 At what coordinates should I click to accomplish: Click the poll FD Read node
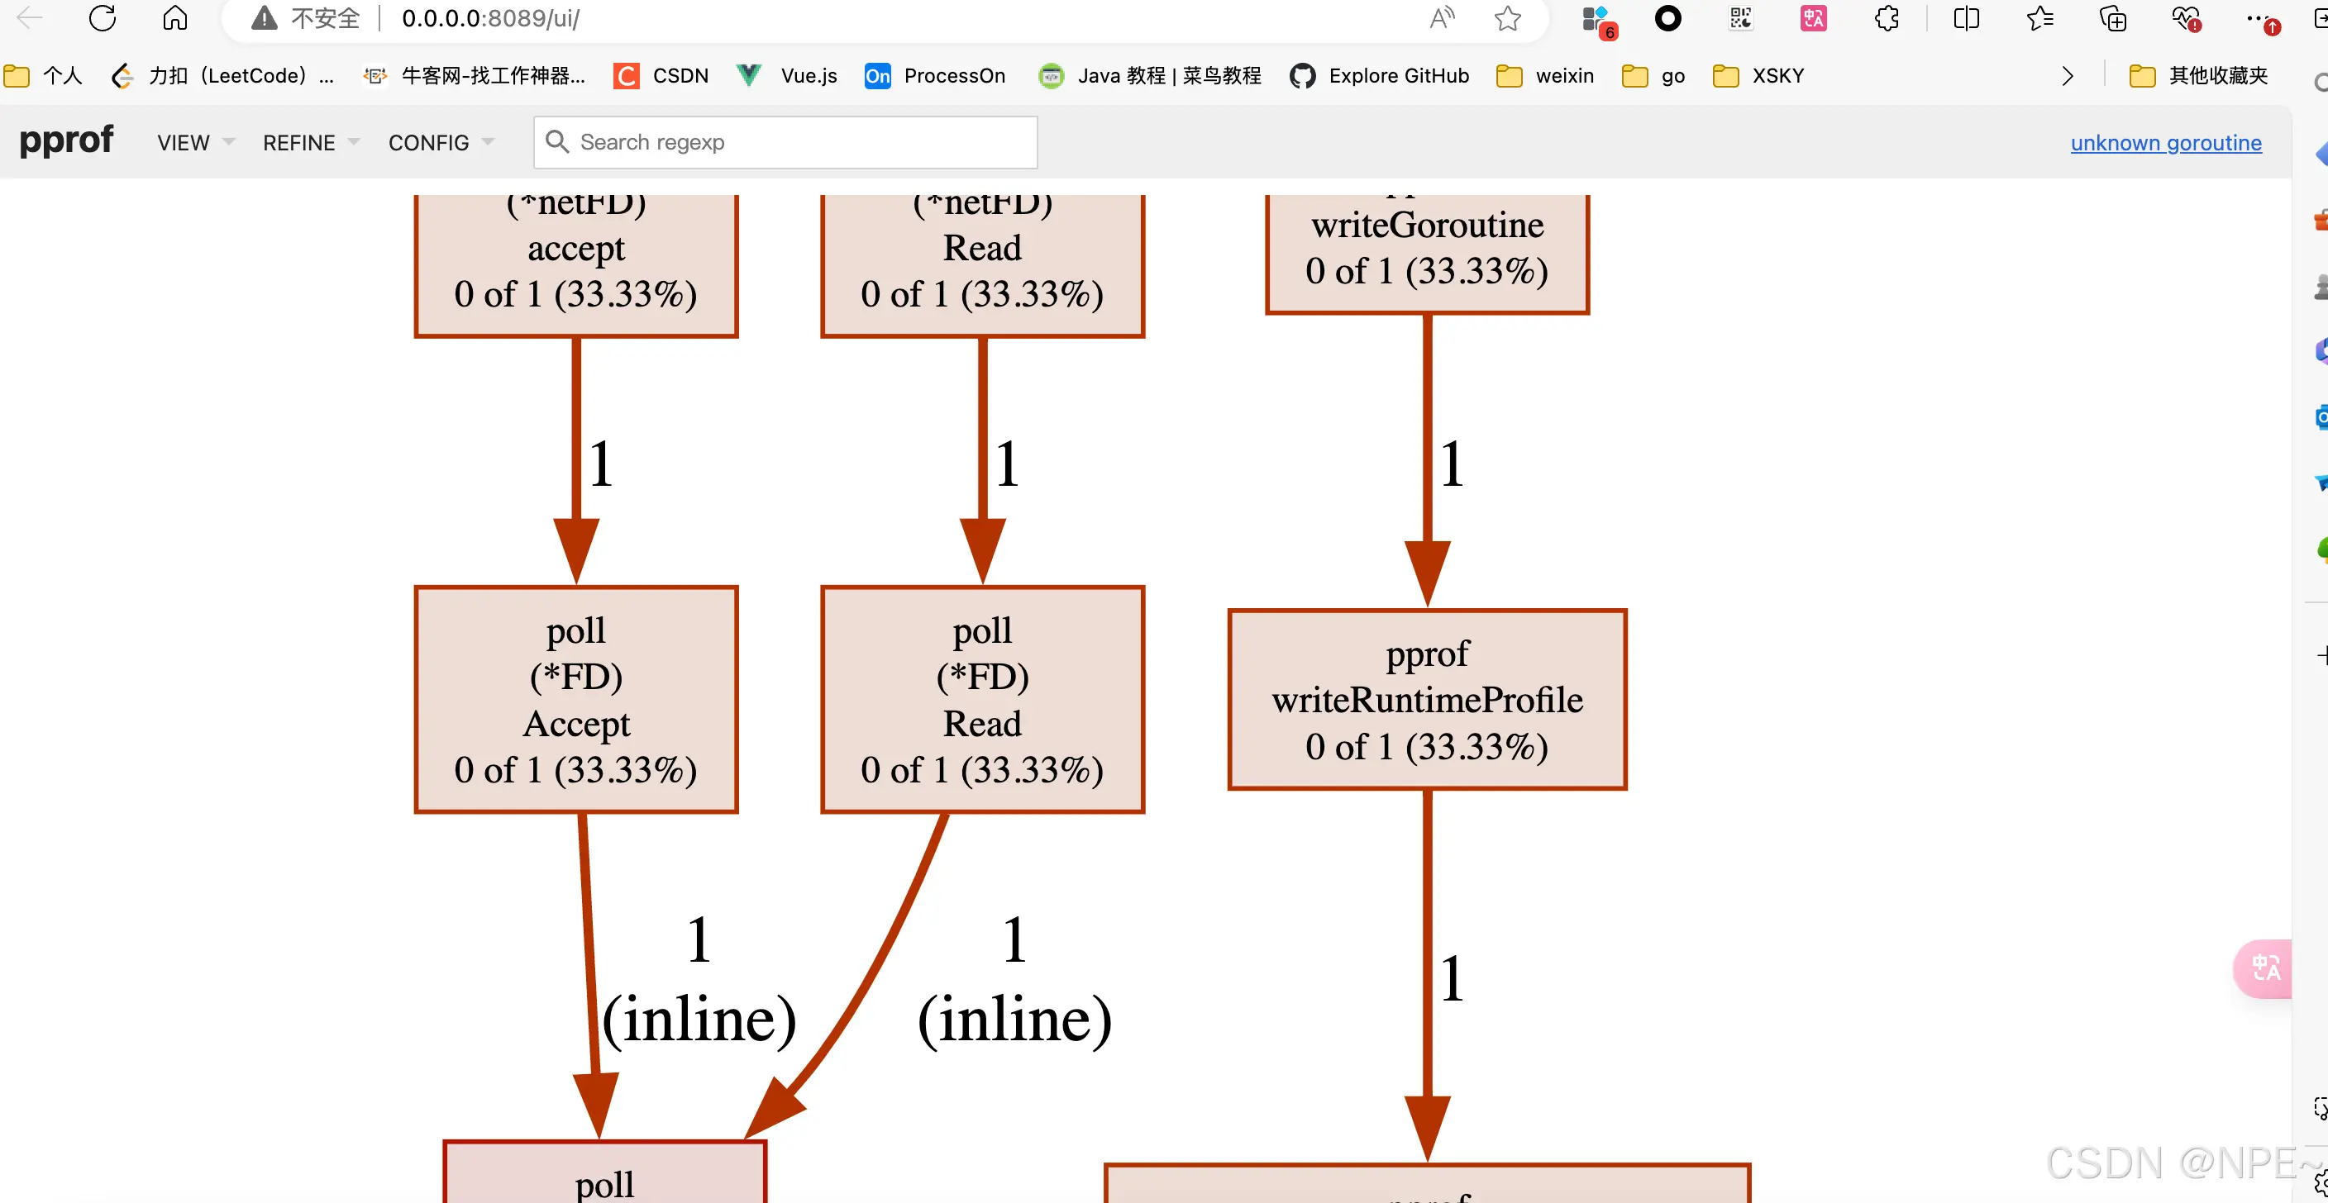point(984,700)
